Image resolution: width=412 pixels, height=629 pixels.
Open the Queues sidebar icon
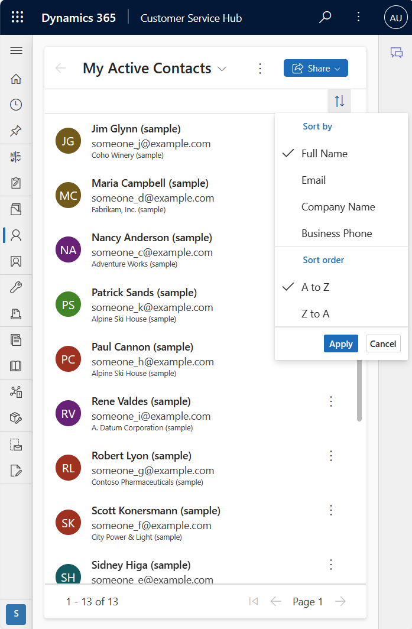pos(16,313)
